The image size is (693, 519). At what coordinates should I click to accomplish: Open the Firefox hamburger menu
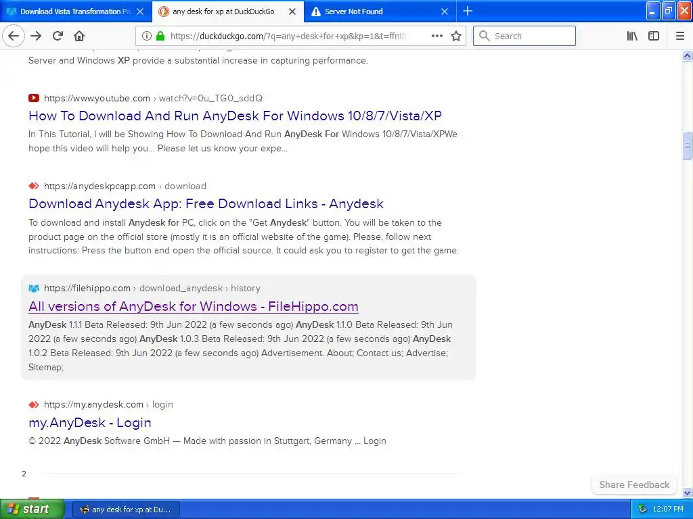point(680,36)
